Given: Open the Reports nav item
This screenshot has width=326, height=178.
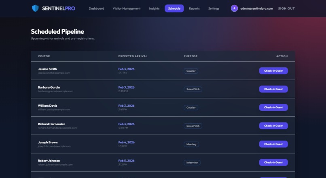Looking at the screenshot, I should 194,8.
